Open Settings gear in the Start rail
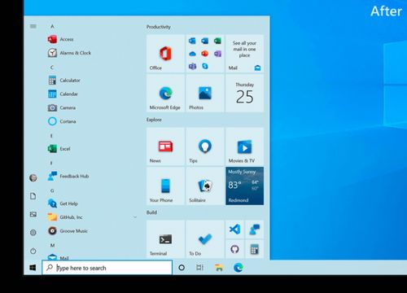This screenshot has width=407, height=293. click(x=33, y=233)
